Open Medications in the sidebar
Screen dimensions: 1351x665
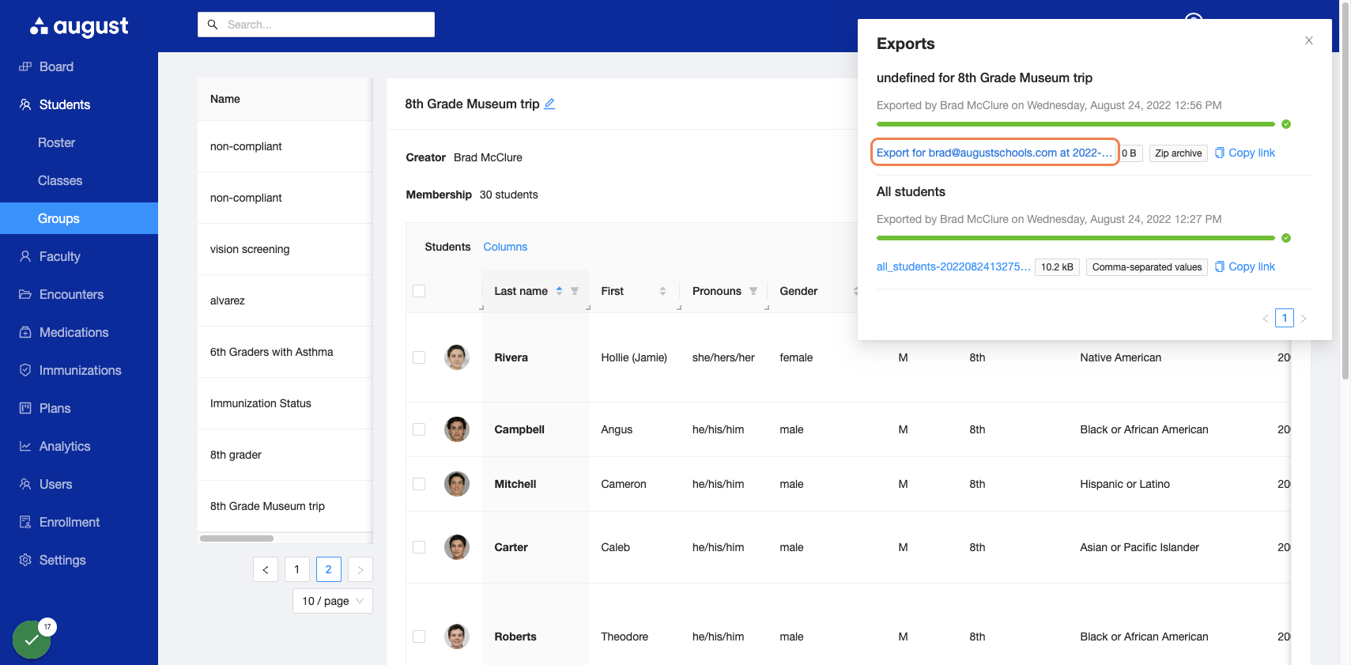pyautogui.click(x=74, y=332)
